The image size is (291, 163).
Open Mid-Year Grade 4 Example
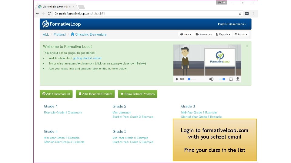tap(62, 138)
